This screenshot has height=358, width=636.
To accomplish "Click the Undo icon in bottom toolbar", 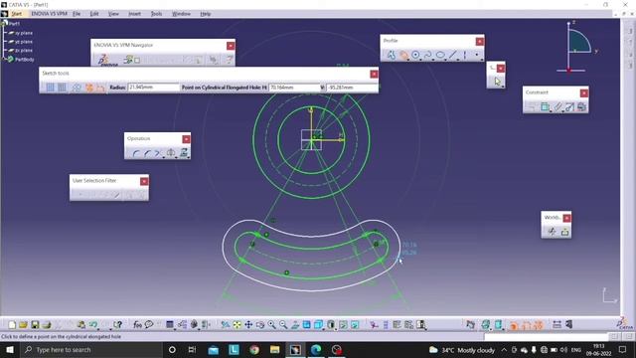I will click(x=93, y=325).
